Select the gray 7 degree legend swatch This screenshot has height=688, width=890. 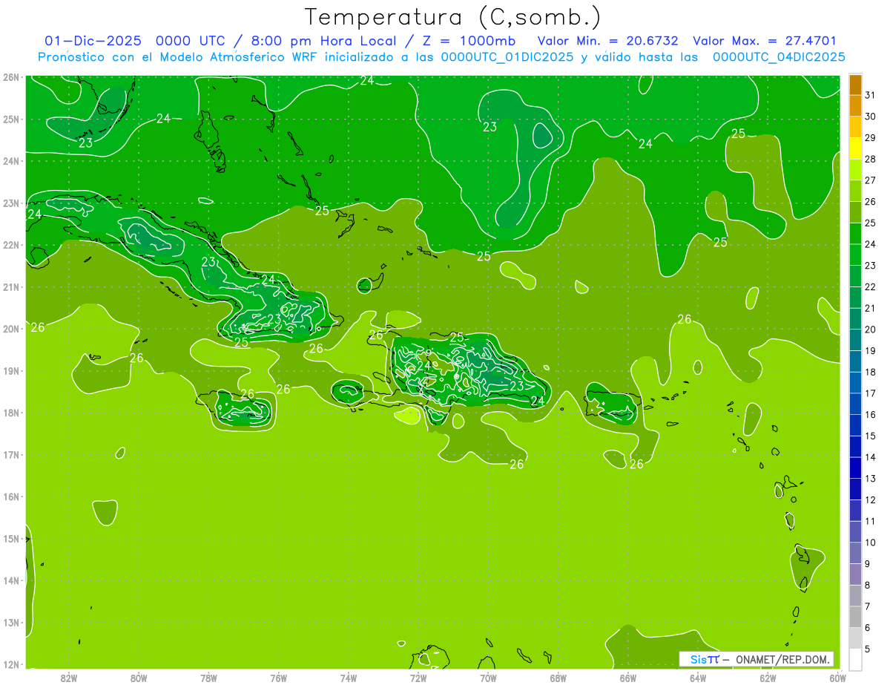coord(855,595)
